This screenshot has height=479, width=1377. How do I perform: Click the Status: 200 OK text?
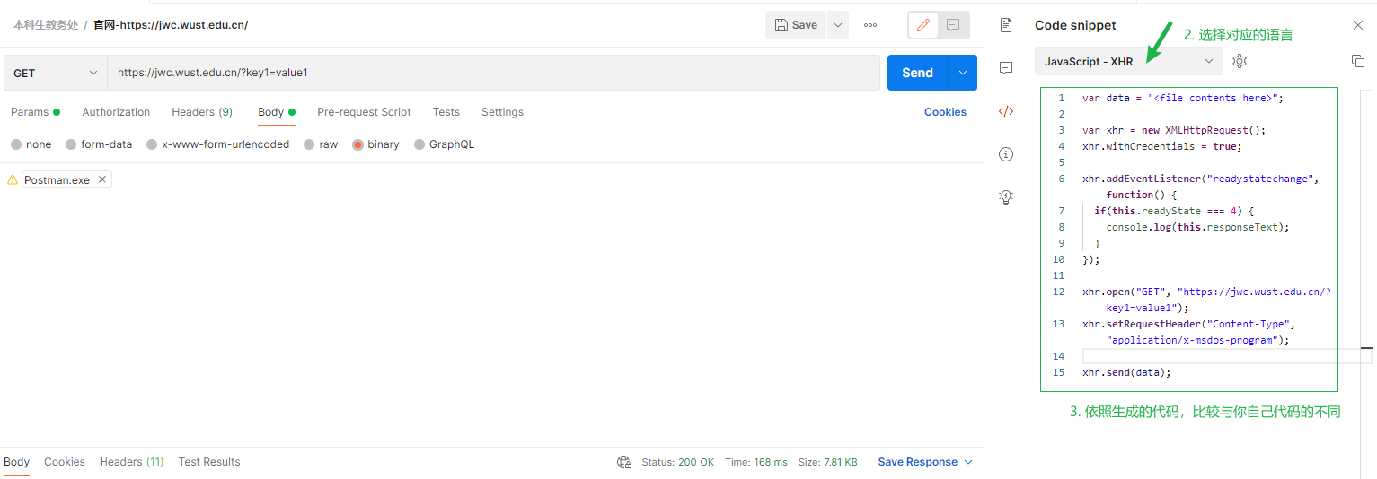(x=677, y=462)
